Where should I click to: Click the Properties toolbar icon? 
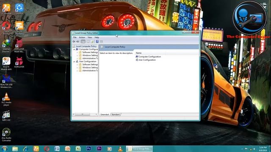point(88,41)
